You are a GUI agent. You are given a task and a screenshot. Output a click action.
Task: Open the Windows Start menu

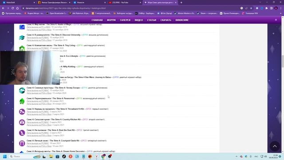click(x=5, y=156)
